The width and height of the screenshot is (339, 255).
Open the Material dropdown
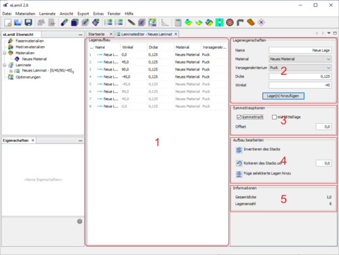point(300,59)
